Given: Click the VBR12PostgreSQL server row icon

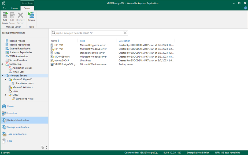Looking at the screenshot, I should [x=52, y=64].
